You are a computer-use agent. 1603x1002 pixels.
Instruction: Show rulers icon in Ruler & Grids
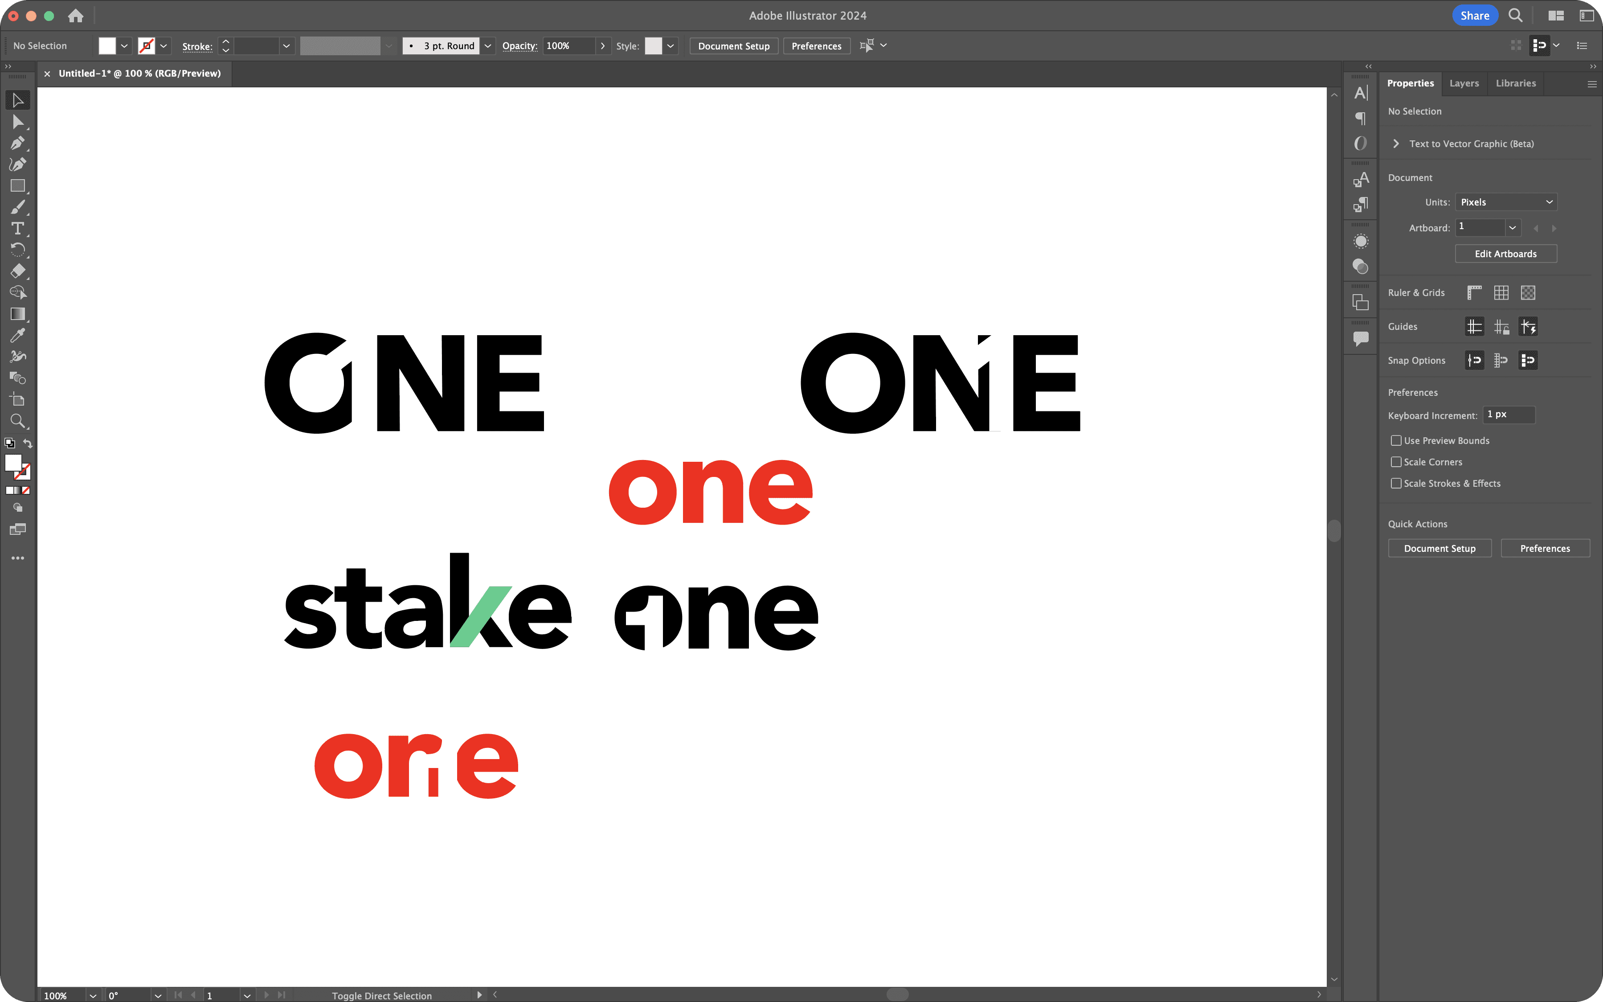[x=1475, y=292]
